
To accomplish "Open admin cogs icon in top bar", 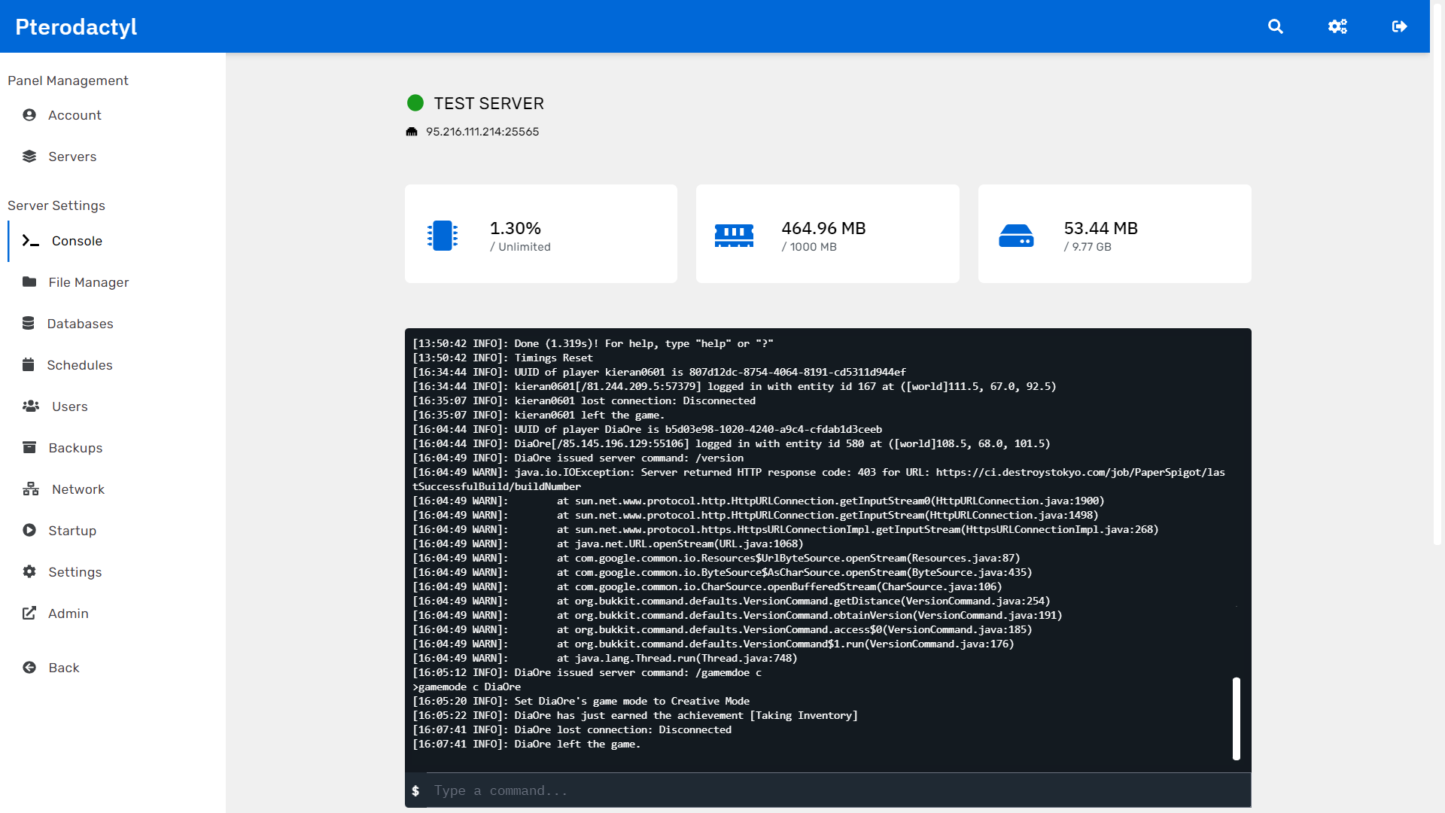I will click(1337, 26).
